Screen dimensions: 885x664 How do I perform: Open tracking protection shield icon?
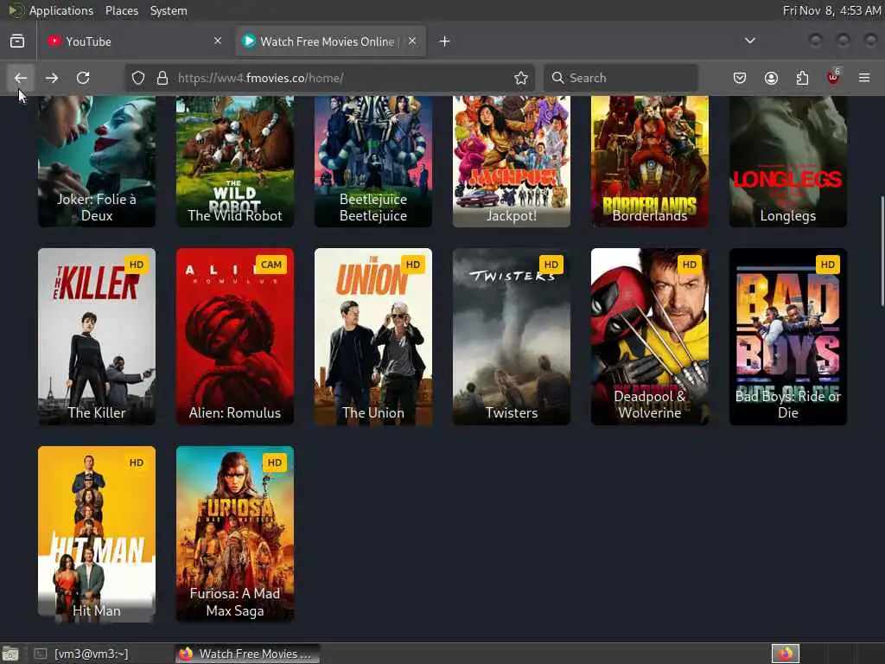[x=138, y=78]
